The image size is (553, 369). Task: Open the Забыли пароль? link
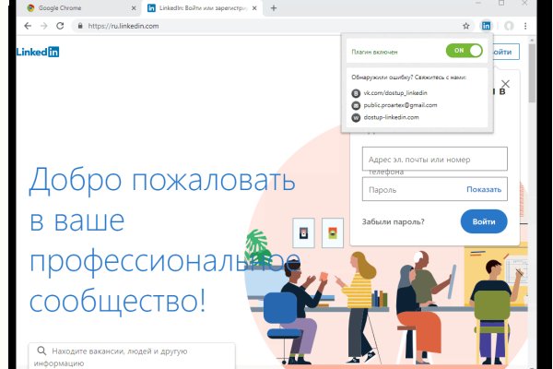pos(394,221)
